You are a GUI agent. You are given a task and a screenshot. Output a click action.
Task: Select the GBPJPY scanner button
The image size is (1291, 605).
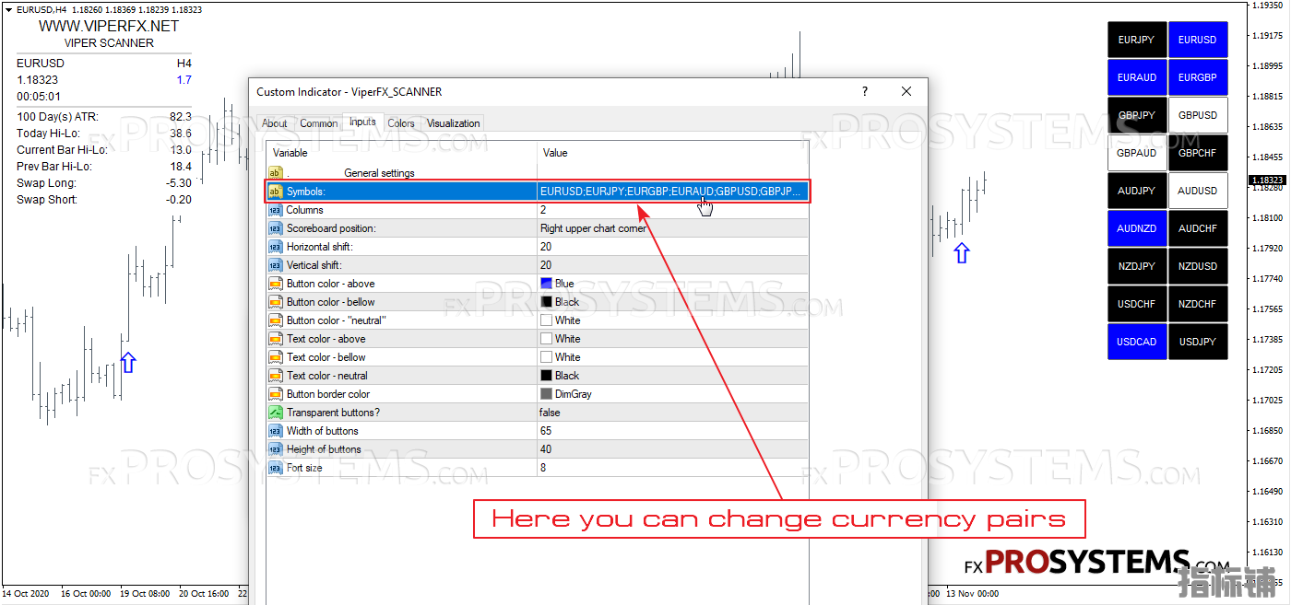[x=1136, y=116]
